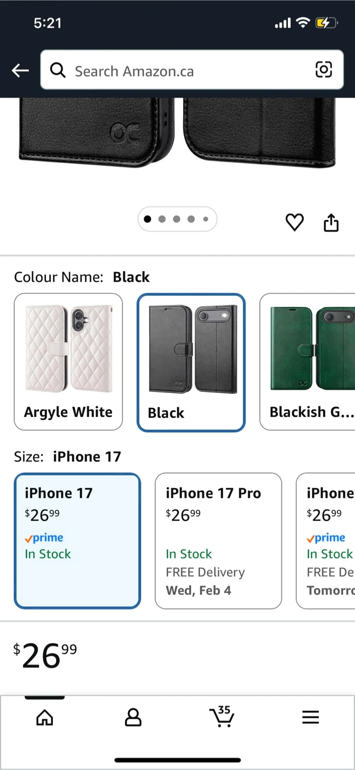Select the iPhone 17 Pro size option

pos(218,541)
